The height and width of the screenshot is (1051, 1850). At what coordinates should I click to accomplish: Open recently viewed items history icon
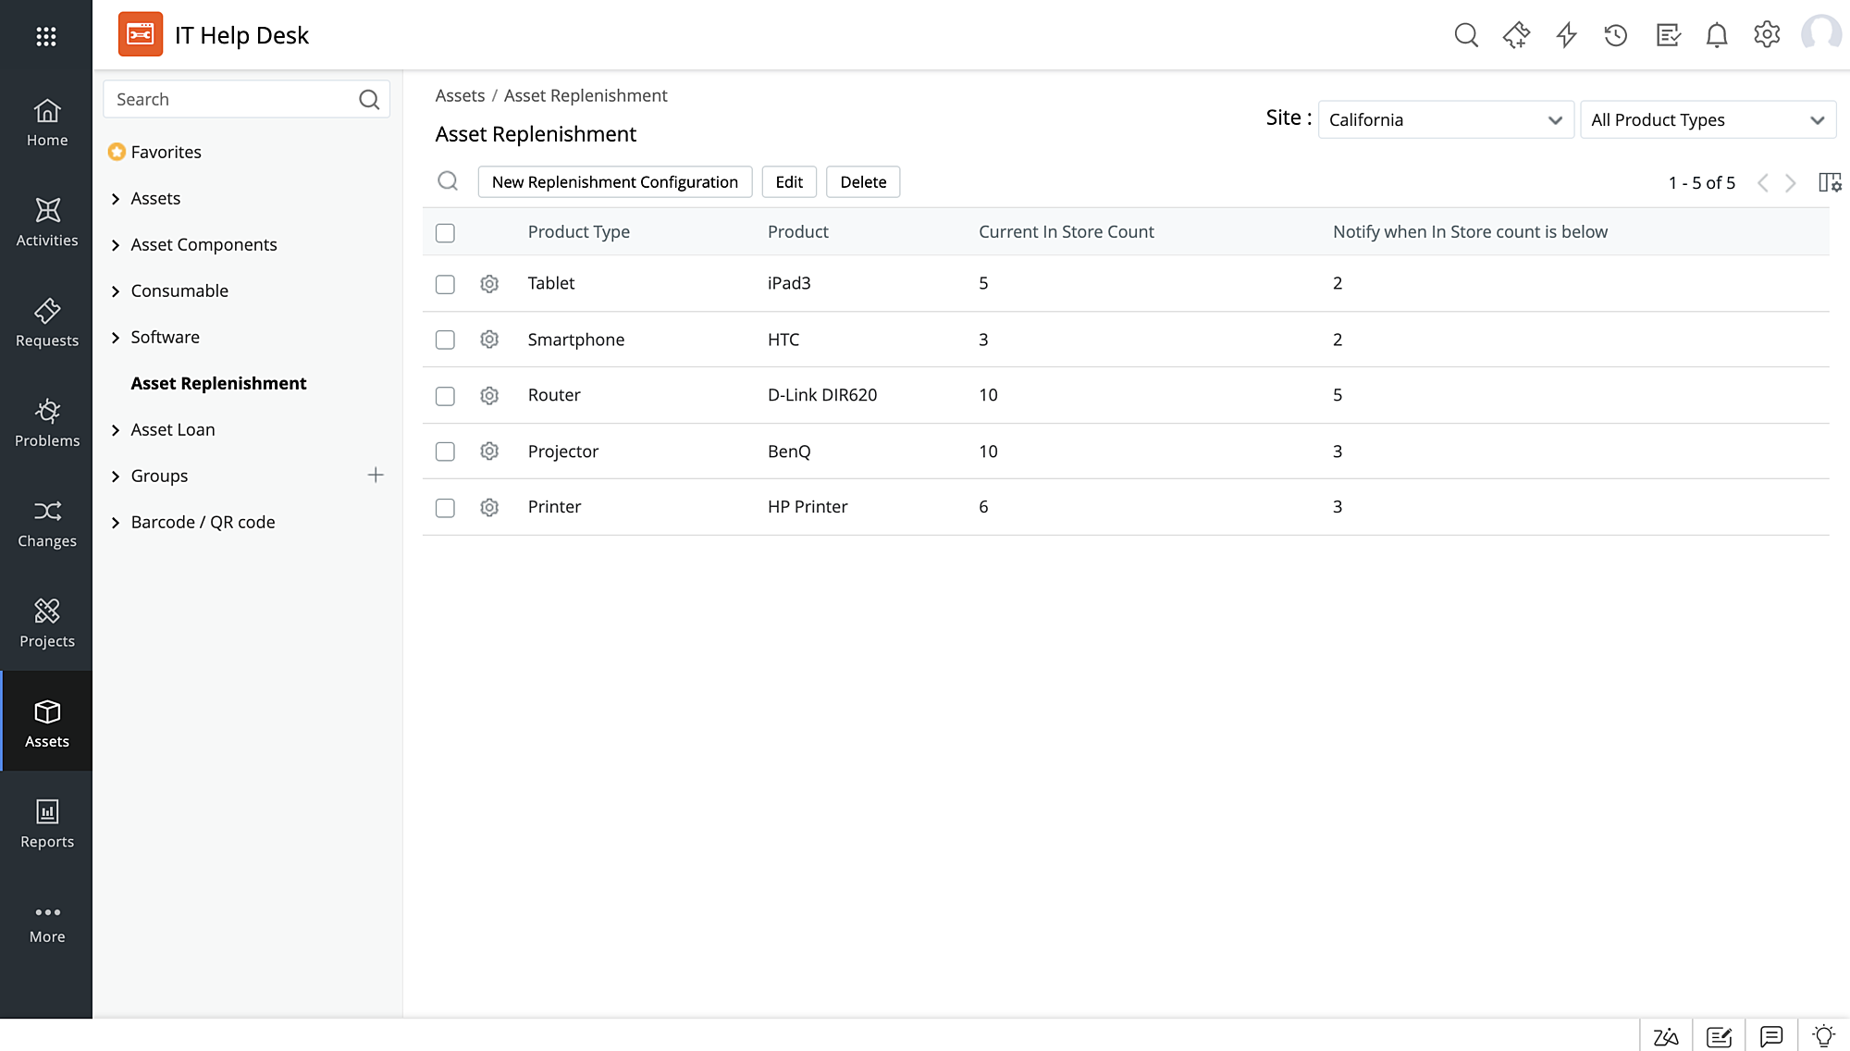1615,34
